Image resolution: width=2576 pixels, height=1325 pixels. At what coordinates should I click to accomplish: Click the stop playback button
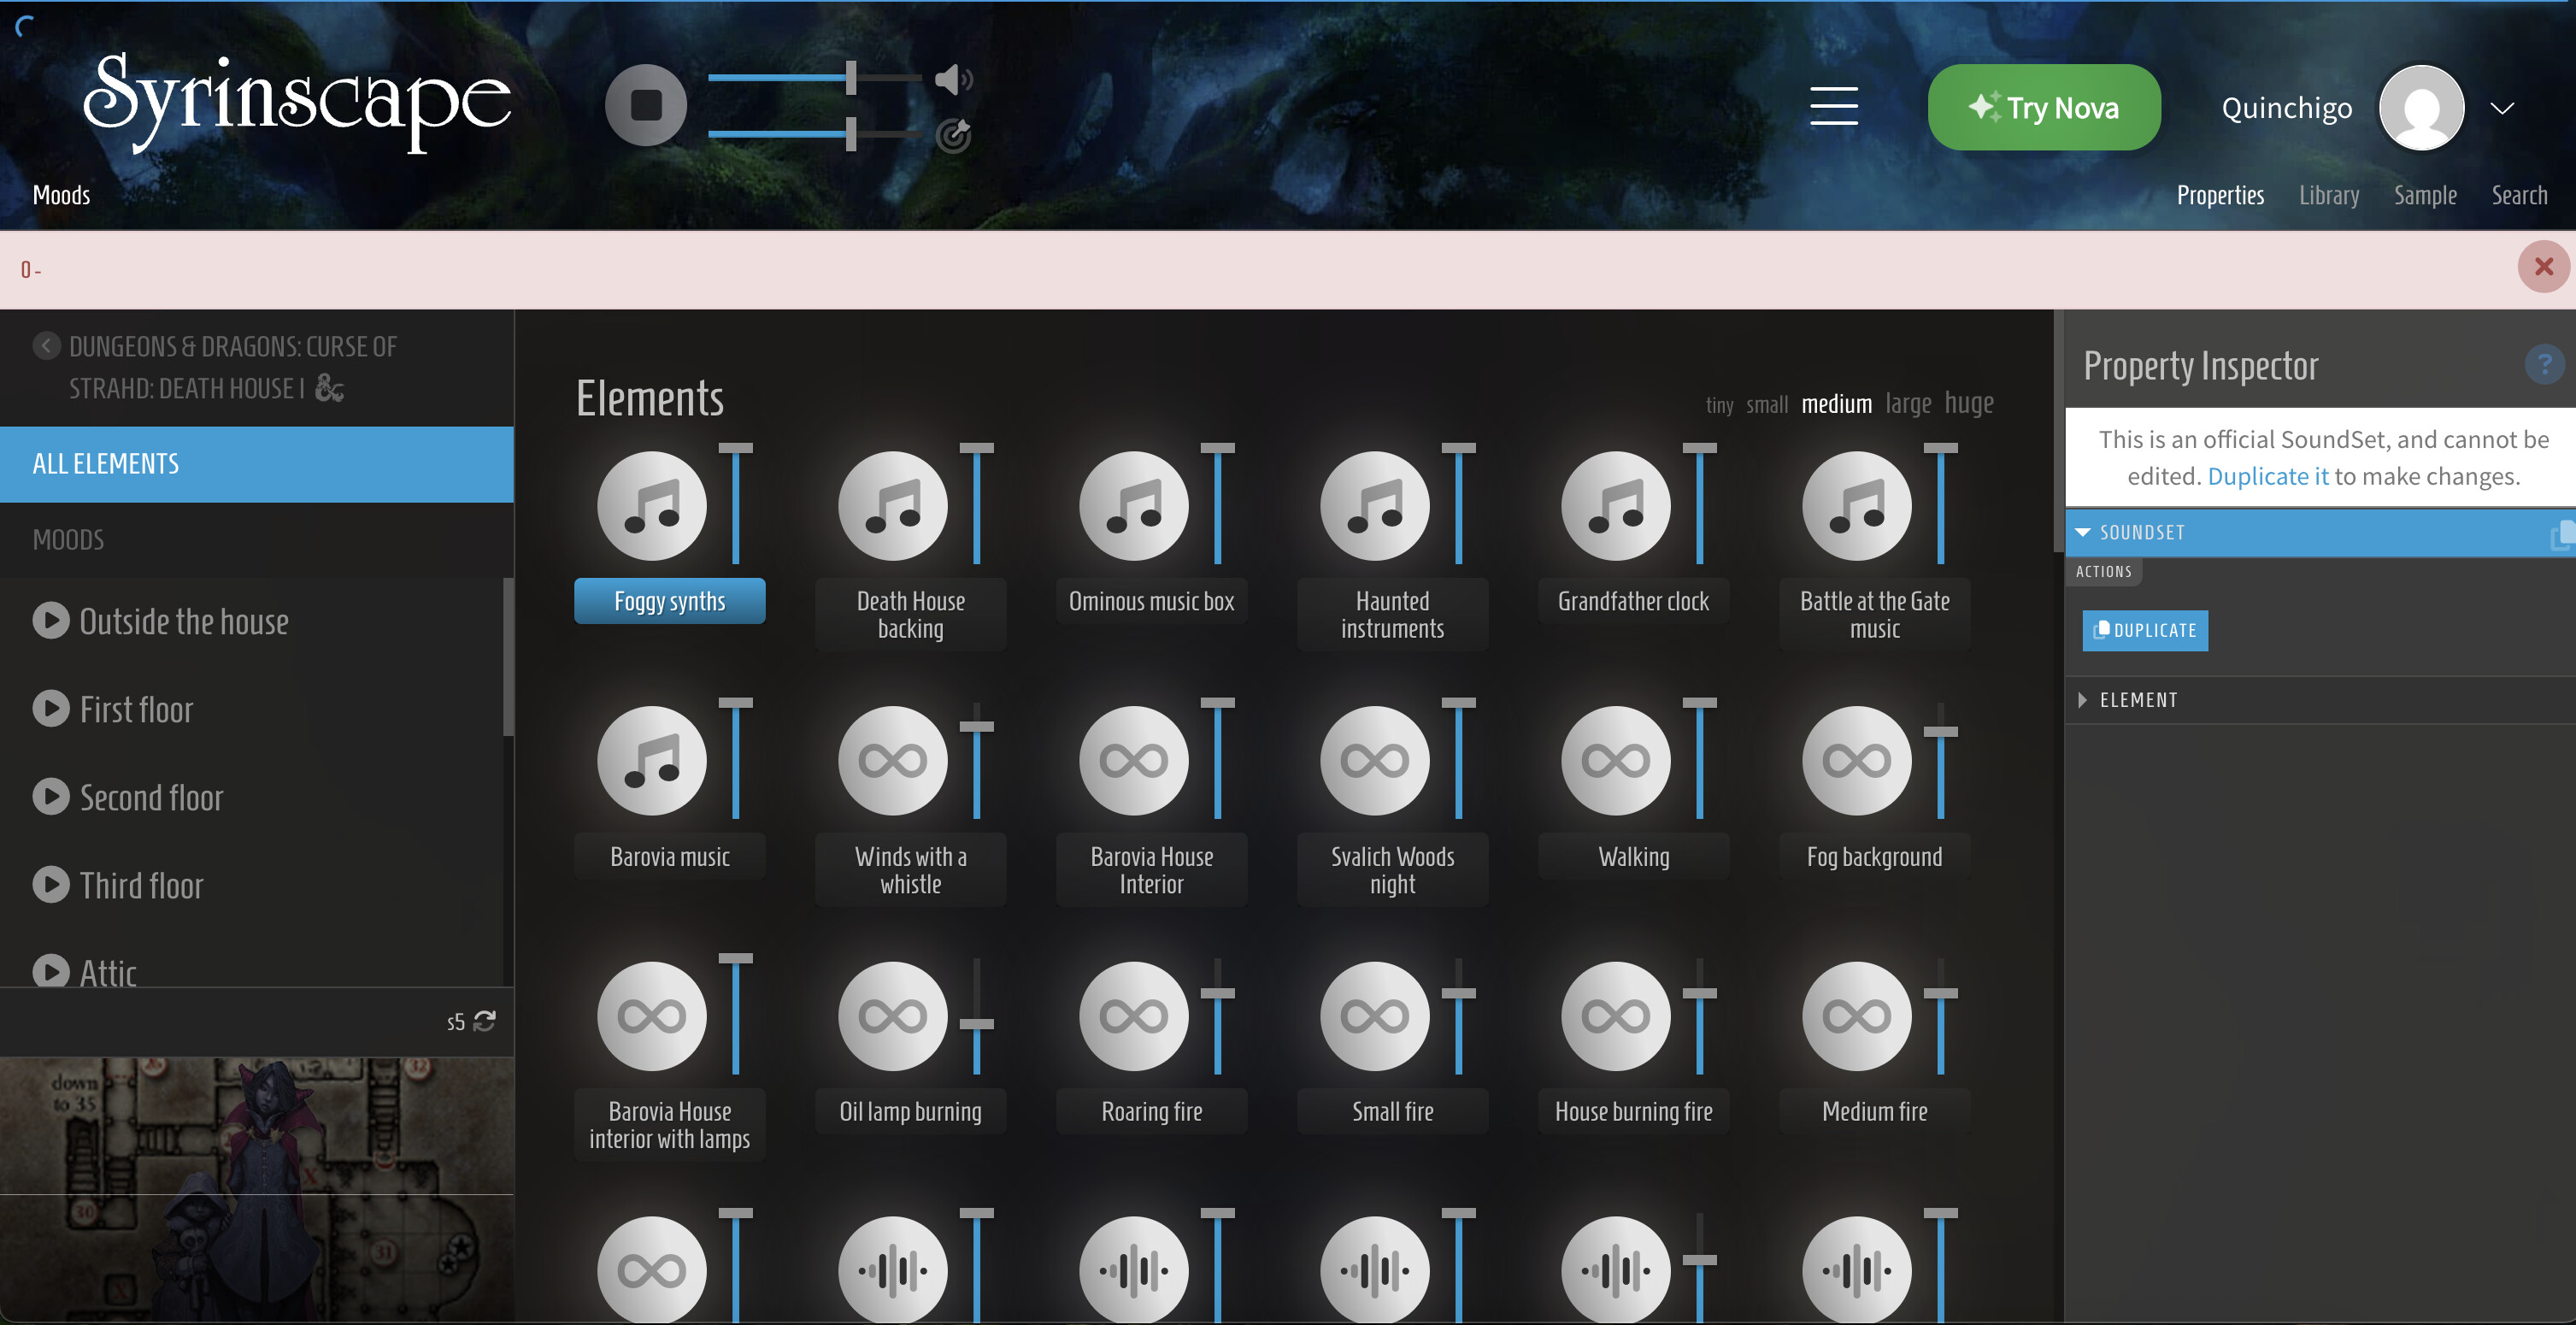click(x=645, y=106)
